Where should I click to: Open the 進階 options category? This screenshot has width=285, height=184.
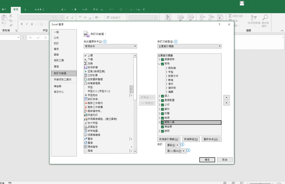[64, 67]
